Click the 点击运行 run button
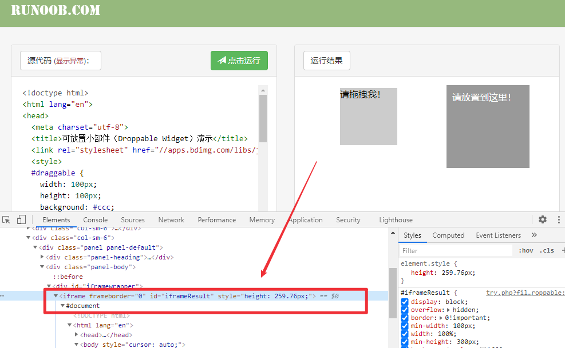Image resolution: width=565 pixels, height=348 pixels. [239, 61]
